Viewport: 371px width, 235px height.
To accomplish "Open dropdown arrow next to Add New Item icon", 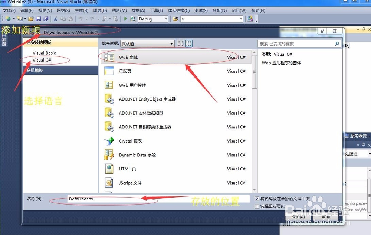I will (x=25, y=19).
